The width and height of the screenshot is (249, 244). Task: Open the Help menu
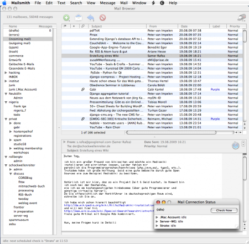173,3
